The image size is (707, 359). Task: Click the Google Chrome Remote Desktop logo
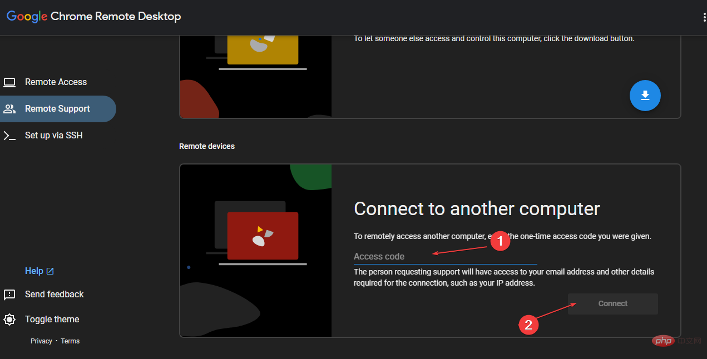click(93, 17)
